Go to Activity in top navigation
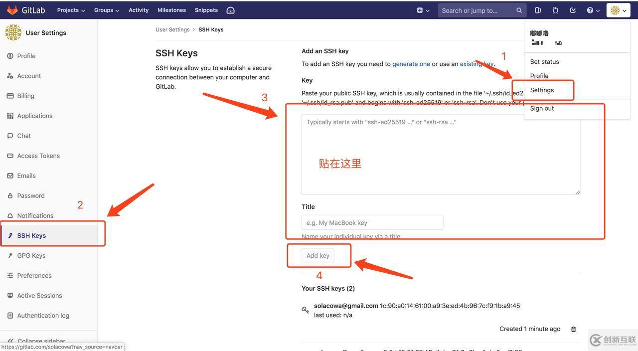 point(139,10)
